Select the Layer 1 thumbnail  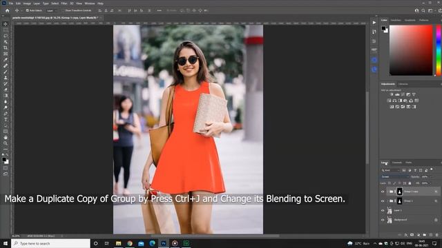(x=390, y=210)
